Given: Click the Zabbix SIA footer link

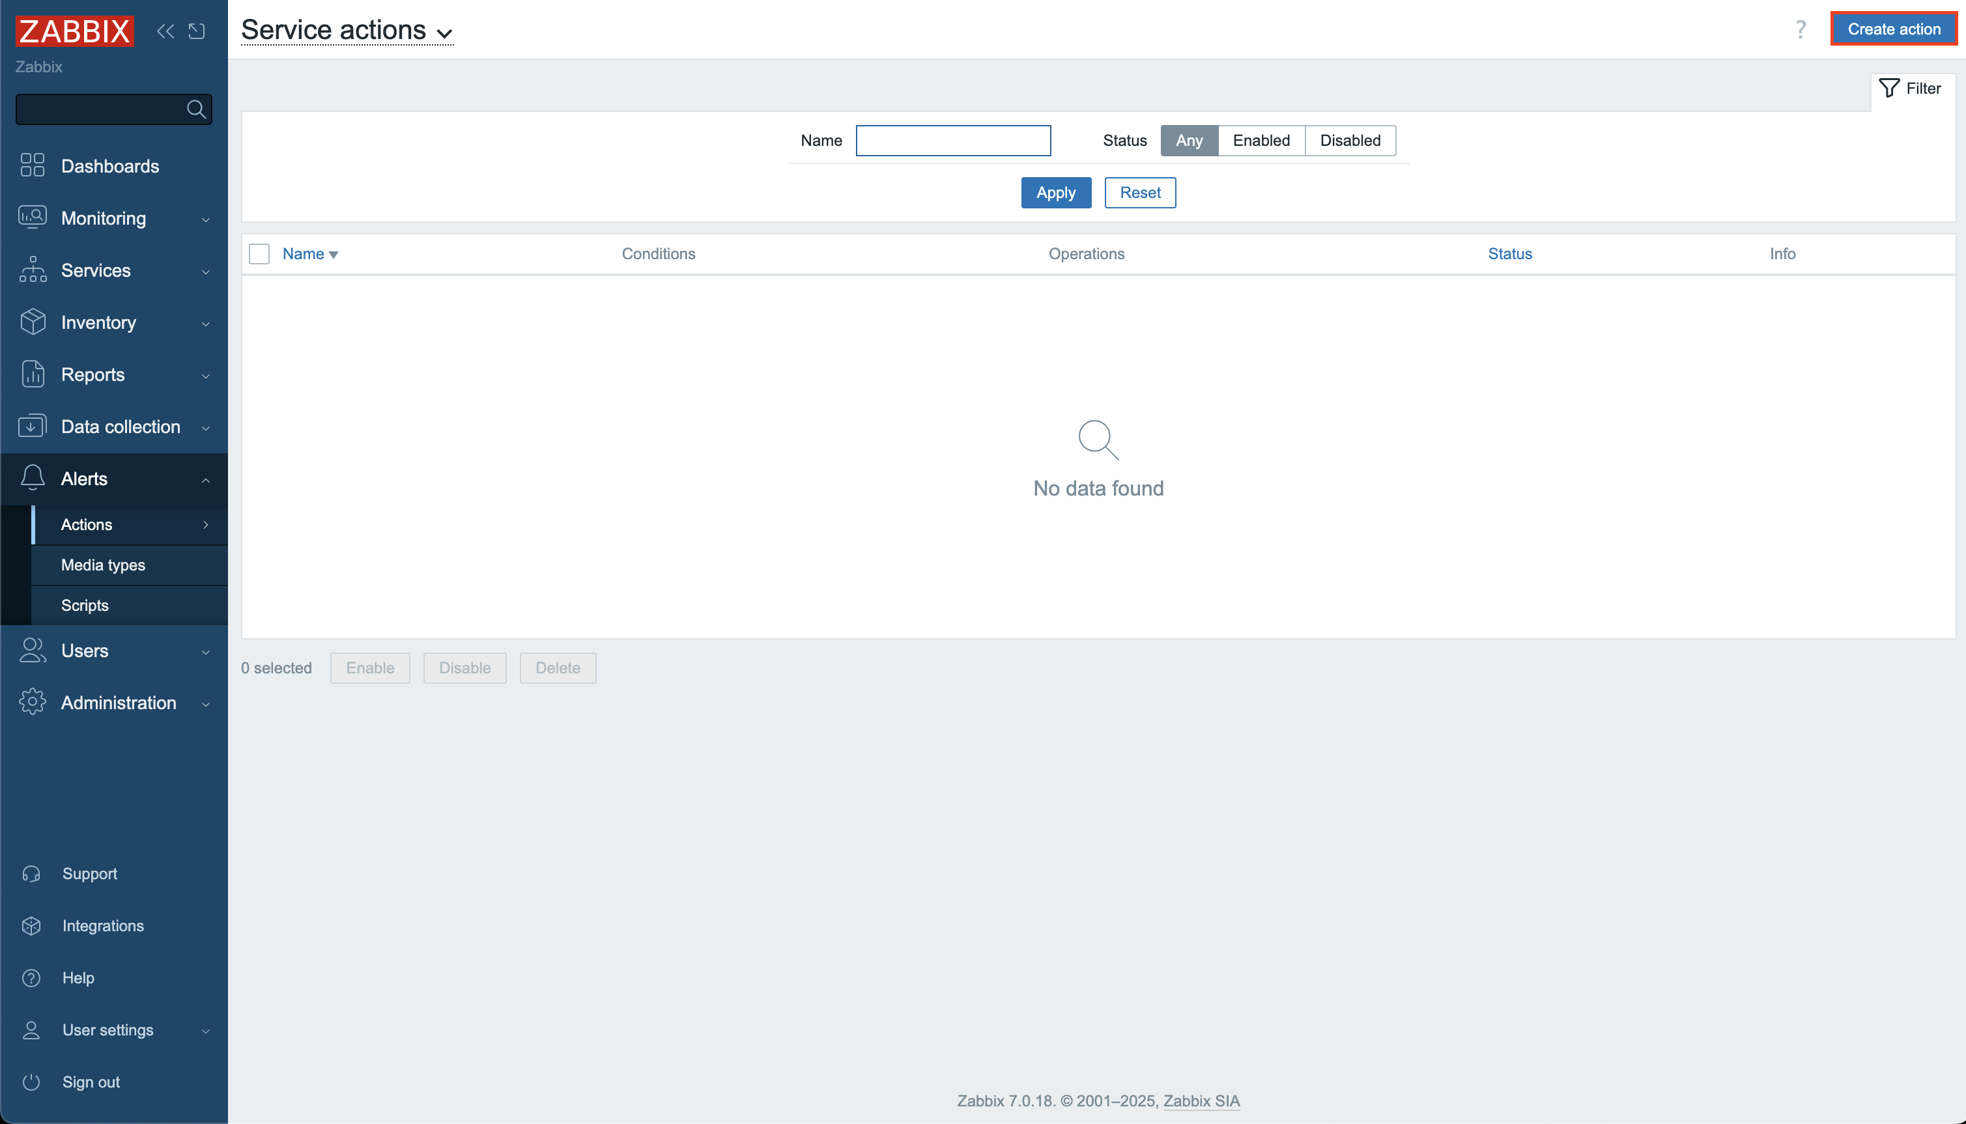Looking at the screenshot, I should point(1201,1101).
